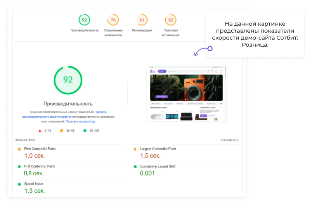Click the large central performance gauge 92
The width and height of the screenshot is (312, 202).
pyautogui.click(x=68, y=80)
